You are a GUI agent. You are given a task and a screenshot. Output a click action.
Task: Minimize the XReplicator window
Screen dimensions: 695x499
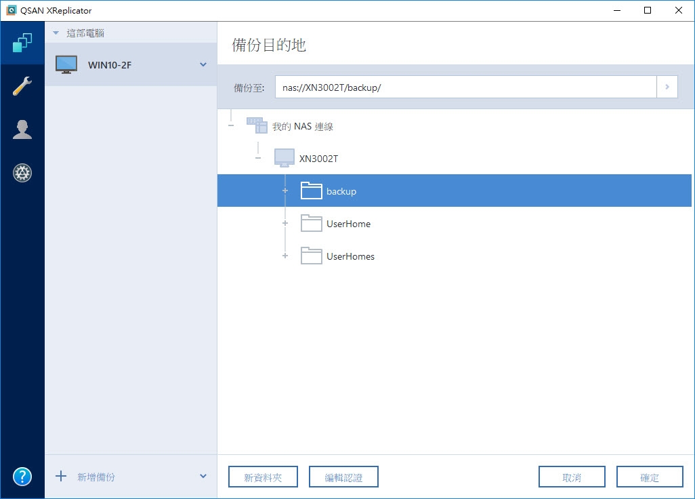click(x=617, y=10)
